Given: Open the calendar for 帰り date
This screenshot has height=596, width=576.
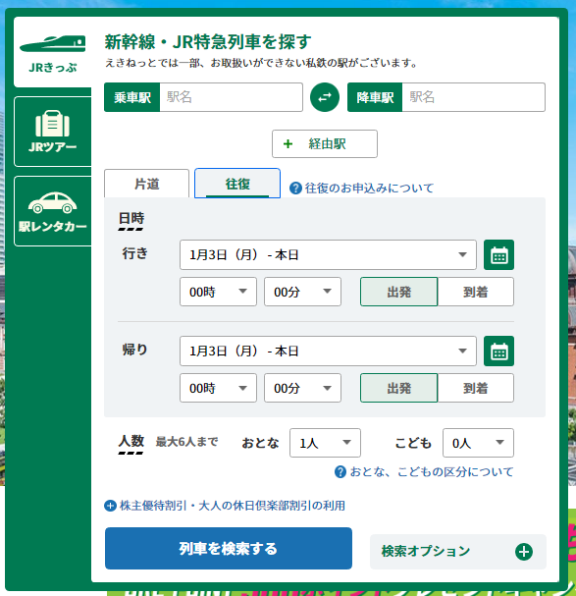Looking at the screenshot, I should (498, 351).
